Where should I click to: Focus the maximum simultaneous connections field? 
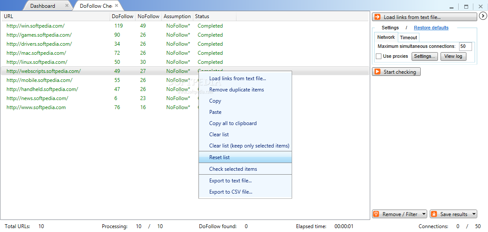pos(465,46)
